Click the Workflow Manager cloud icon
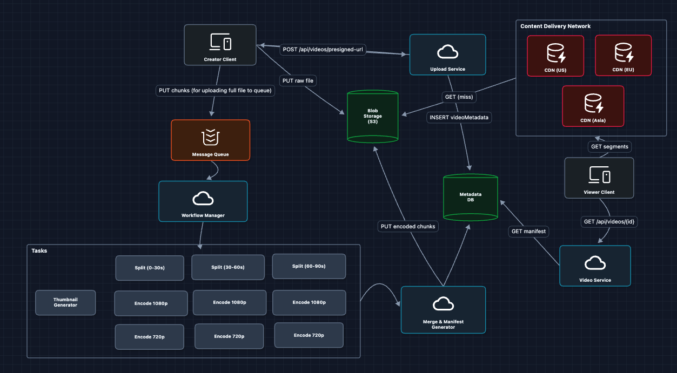Screen dimensions: 677x373 tap(203, 199)
